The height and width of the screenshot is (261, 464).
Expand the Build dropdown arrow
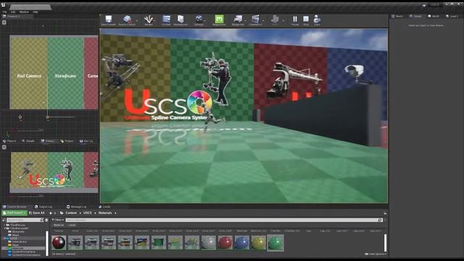283,21
